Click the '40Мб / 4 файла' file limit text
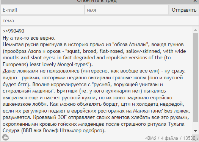This screenshot has height=142, width=199. click(x=162, y=138)
